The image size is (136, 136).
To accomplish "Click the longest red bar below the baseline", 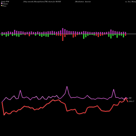I will (x=63, y=37).
